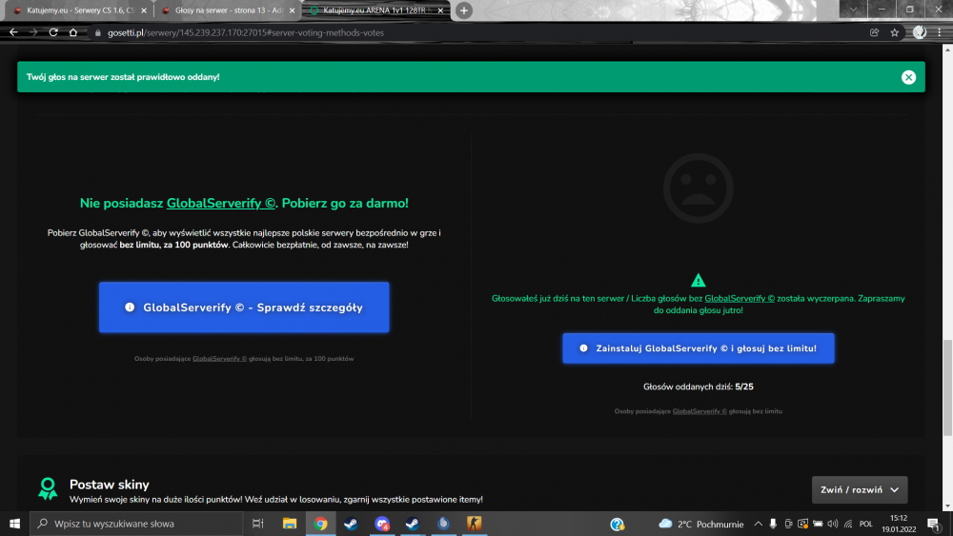Click the green warning triangle icon
Viewport: 953px width, 536px height.
click(x=698, y=281)
